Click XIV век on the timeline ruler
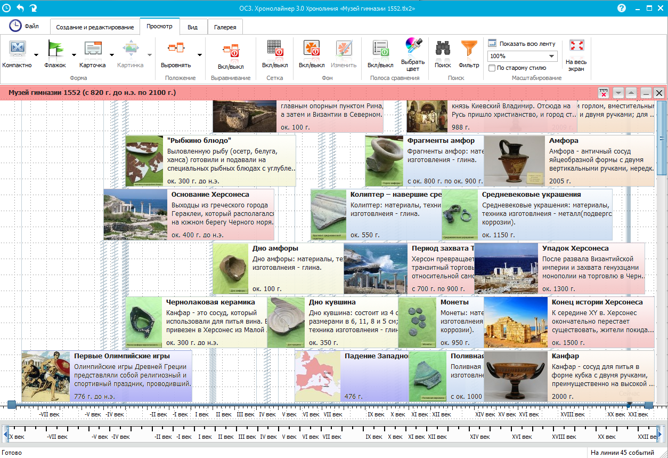The height and width of the screenshot is (458, 668). coord(486,414)
